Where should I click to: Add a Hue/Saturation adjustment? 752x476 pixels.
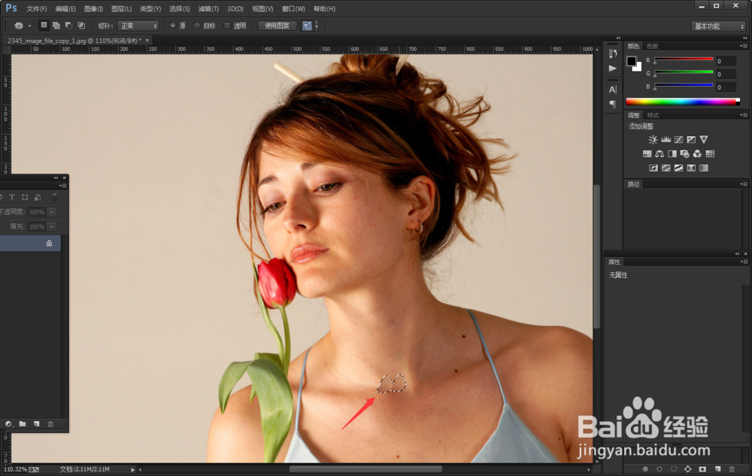pos(647,154)
